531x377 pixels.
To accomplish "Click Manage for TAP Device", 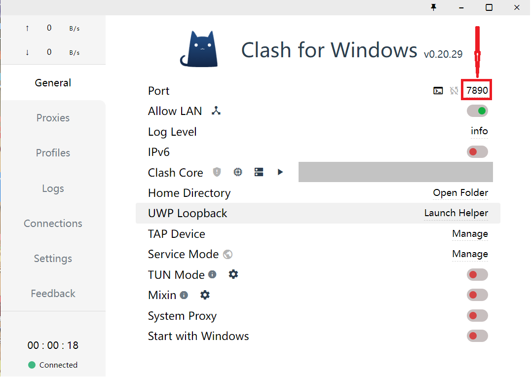I will [470, 234].
